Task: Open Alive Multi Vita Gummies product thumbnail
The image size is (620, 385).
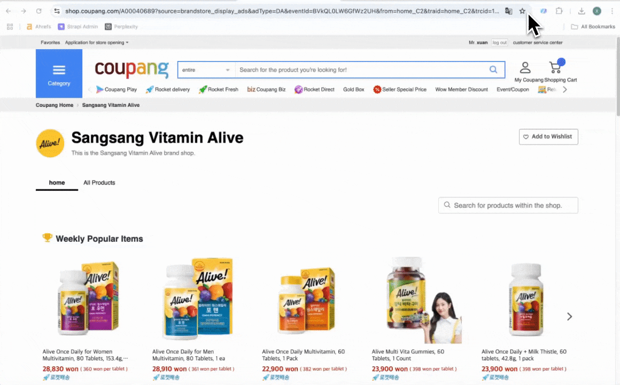Action: pos(420,299)
